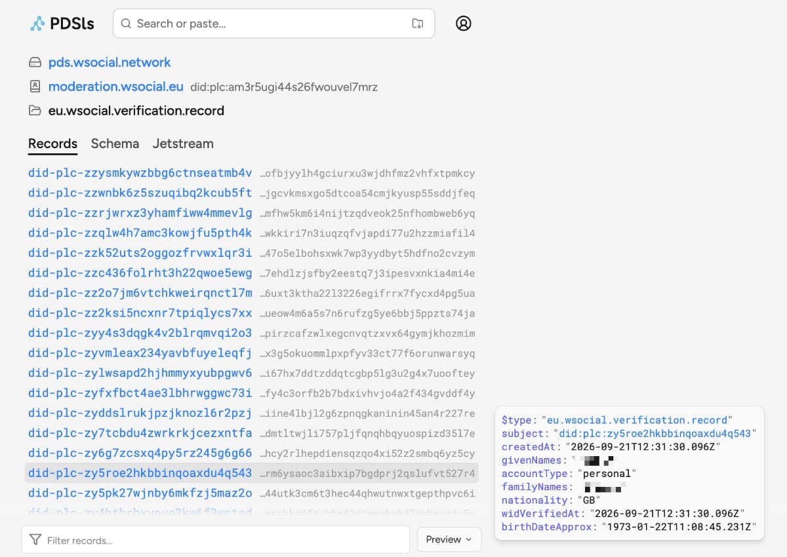This screenshot has width=787, height=557.
Task: Open the folder icon in search bar
Action: pos(418,24)
